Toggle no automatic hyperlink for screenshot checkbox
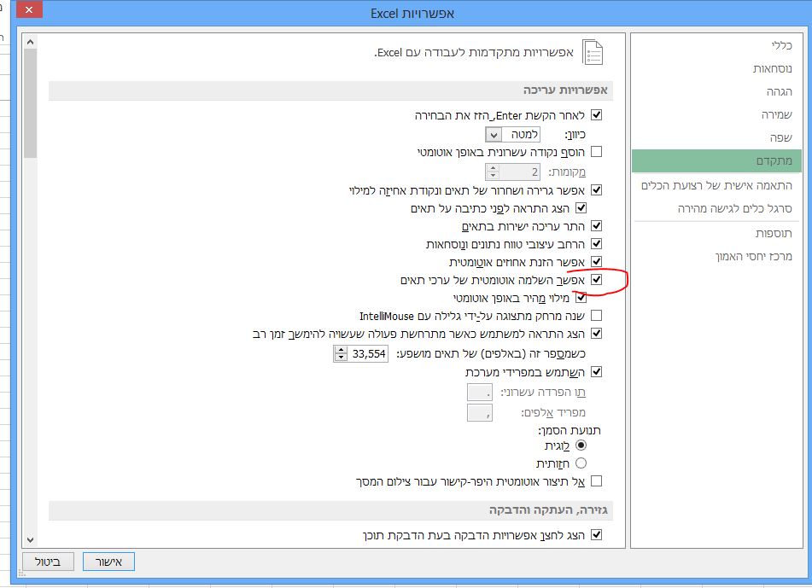The width and height of the screenshot is (812, 588). [x=597, y=481]
